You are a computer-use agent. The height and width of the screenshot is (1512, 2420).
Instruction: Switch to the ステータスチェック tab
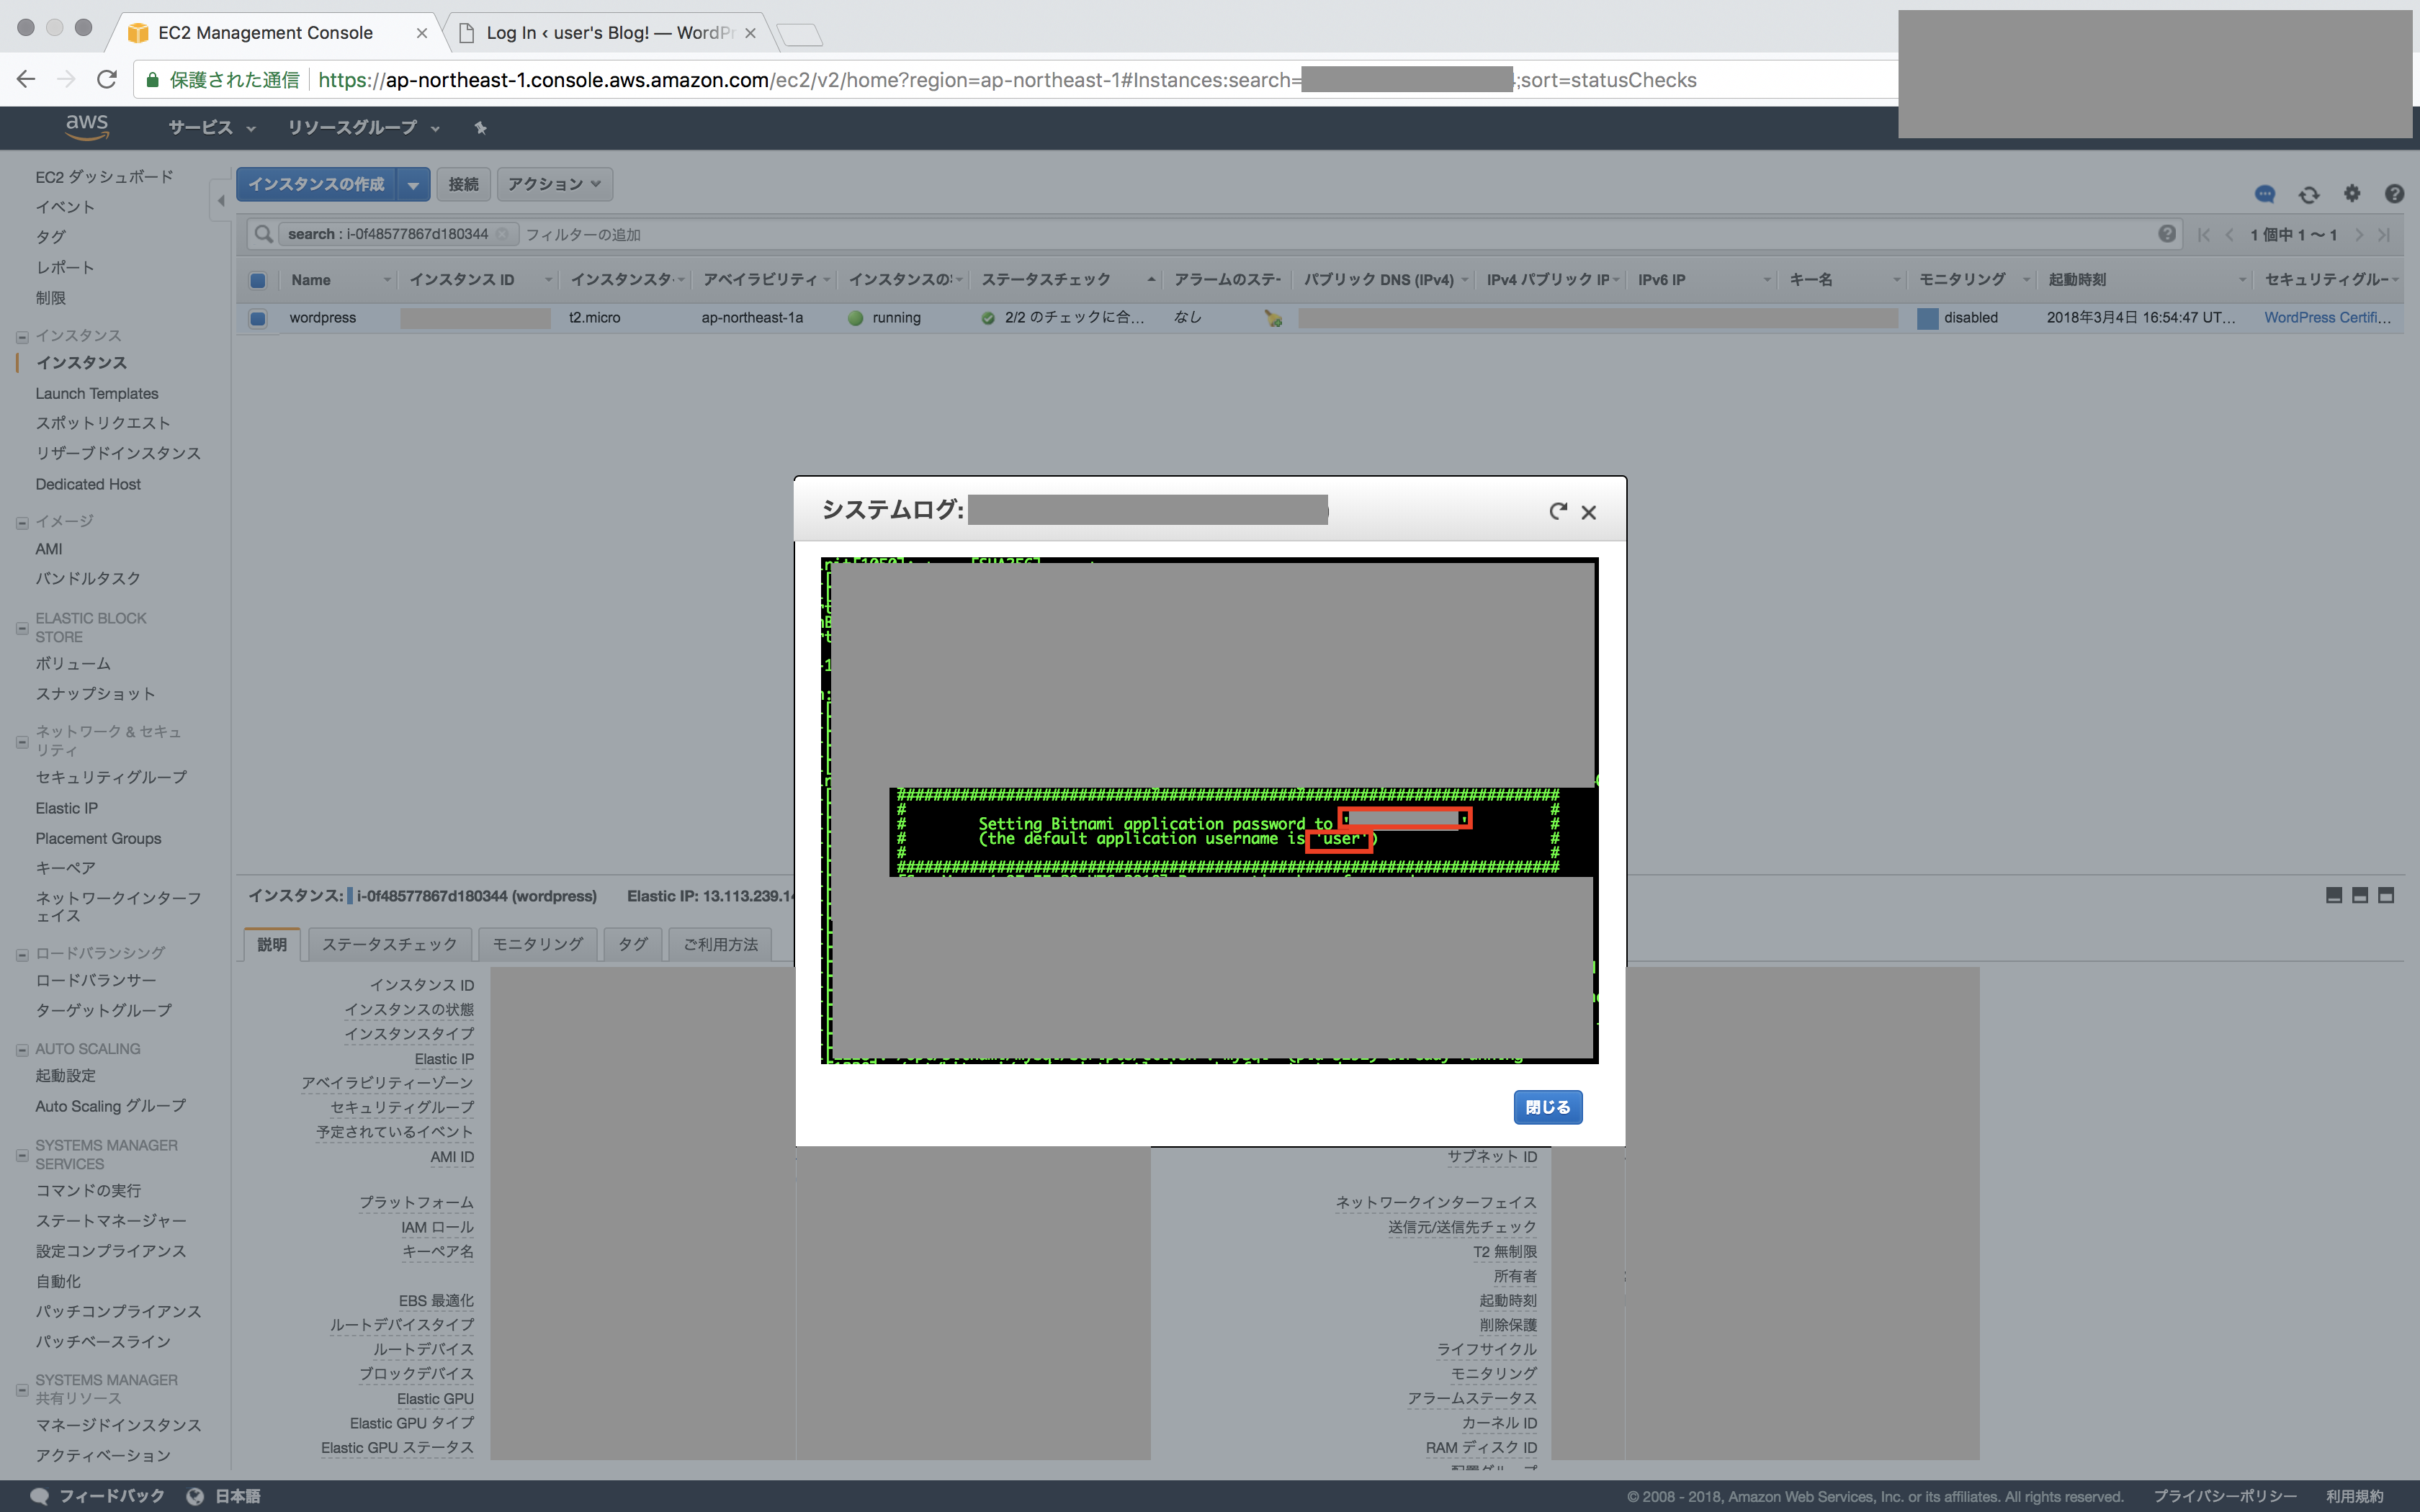(390, 944)
